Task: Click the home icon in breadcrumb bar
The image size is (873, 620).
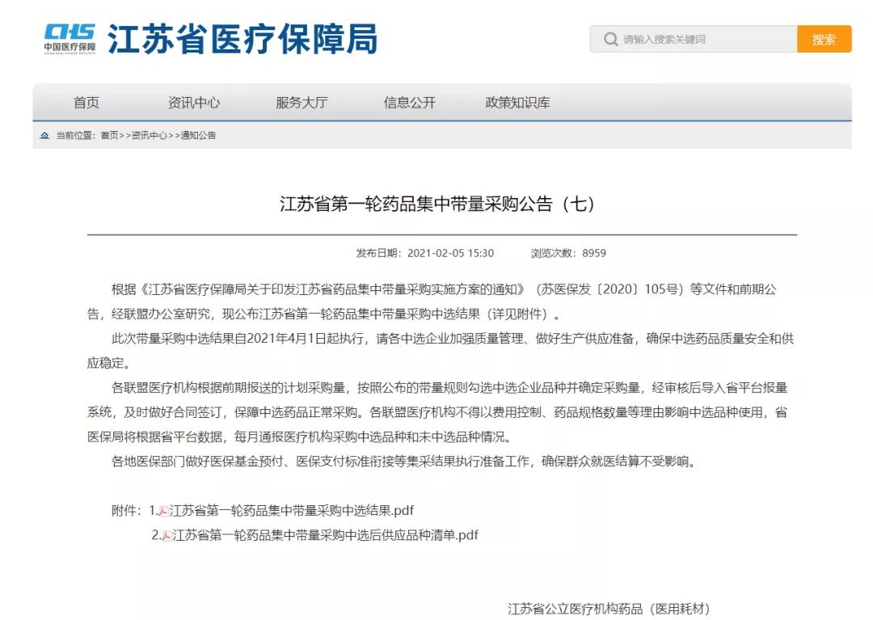Action: point(44,135)
